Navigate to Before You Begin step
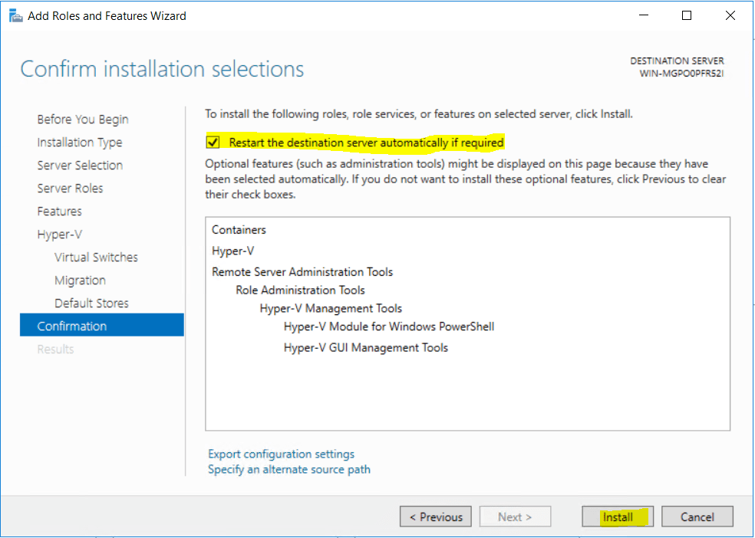Screen dimensions: 755x538 pos(82,119)
